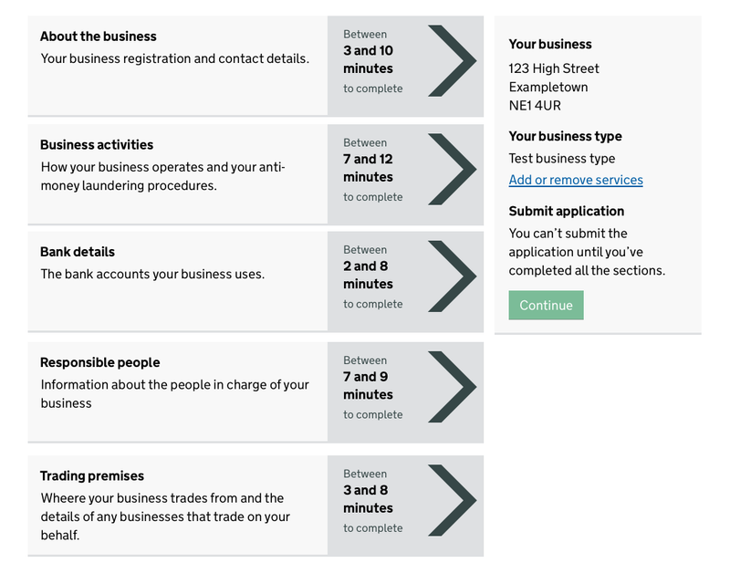730x584 pixels.
Task: Open the About the business section heading
Action: pyautogui.click(x=99, y=36)
